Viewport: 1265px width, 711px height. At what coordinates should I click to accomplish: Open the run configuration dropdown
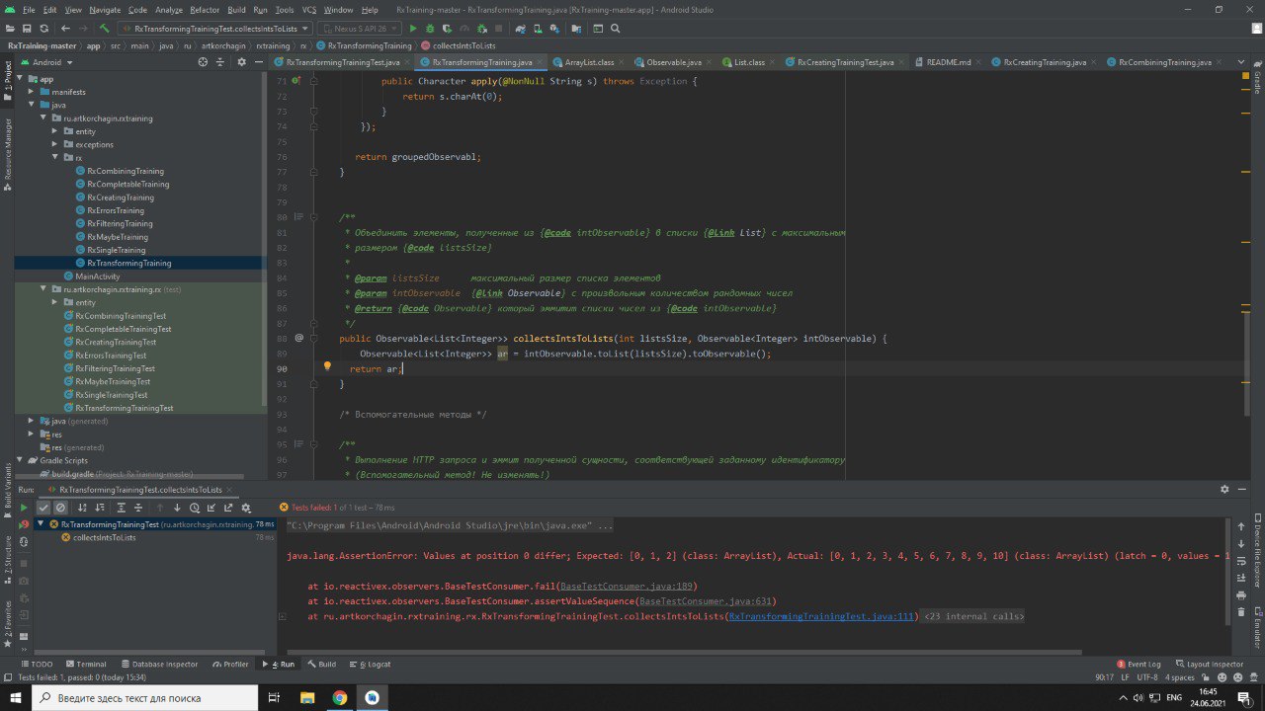[x=215, y=29]
